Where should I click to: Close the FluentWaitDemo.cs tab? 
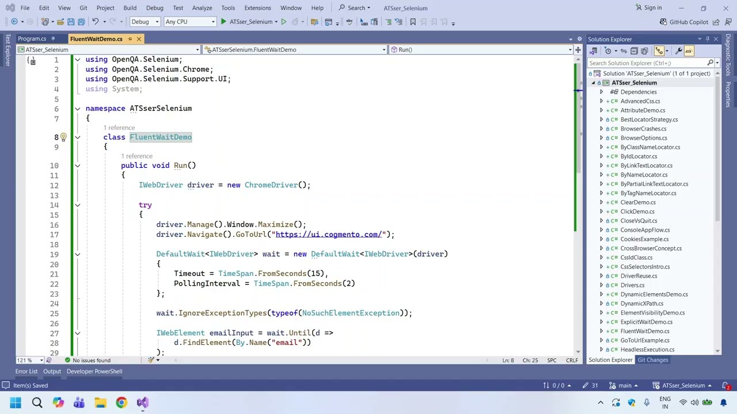[139, 39]
